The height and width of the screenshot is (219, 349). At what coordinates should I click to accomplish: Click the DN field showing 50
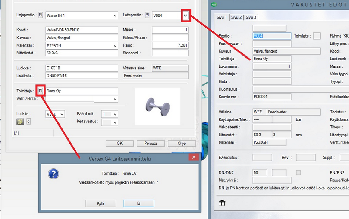pyautogui.click(x=260, y=173)
